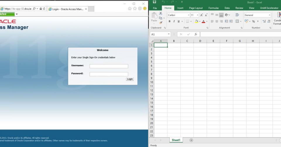Click the Decrease Decimal icon
The width and height of the screenshot is (281, 147).
pos(269,21)
